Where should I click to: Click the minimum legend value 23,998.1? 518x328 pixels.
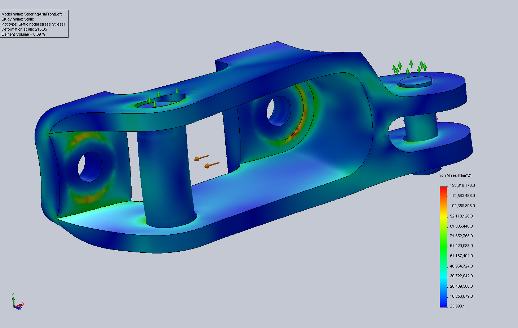[x=457, y=306]
